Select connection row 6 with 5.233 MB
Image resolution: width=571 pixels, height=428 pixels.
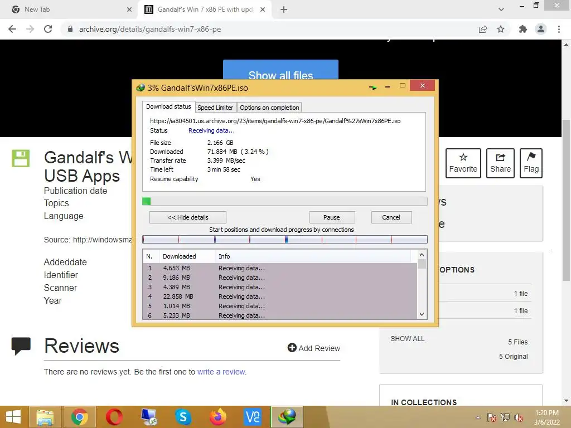[x=280, y=315]
